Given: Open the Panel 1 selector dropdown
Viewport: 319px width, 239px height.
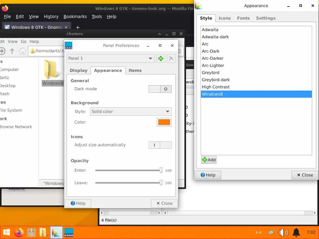Looking at the screenshot, I should point(111,59).
